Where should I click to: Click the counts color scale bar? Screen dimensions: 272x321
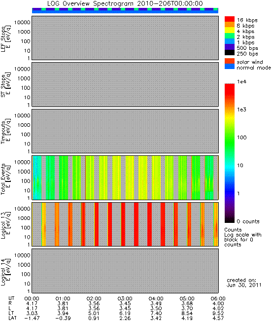click(x=230, y=153)
